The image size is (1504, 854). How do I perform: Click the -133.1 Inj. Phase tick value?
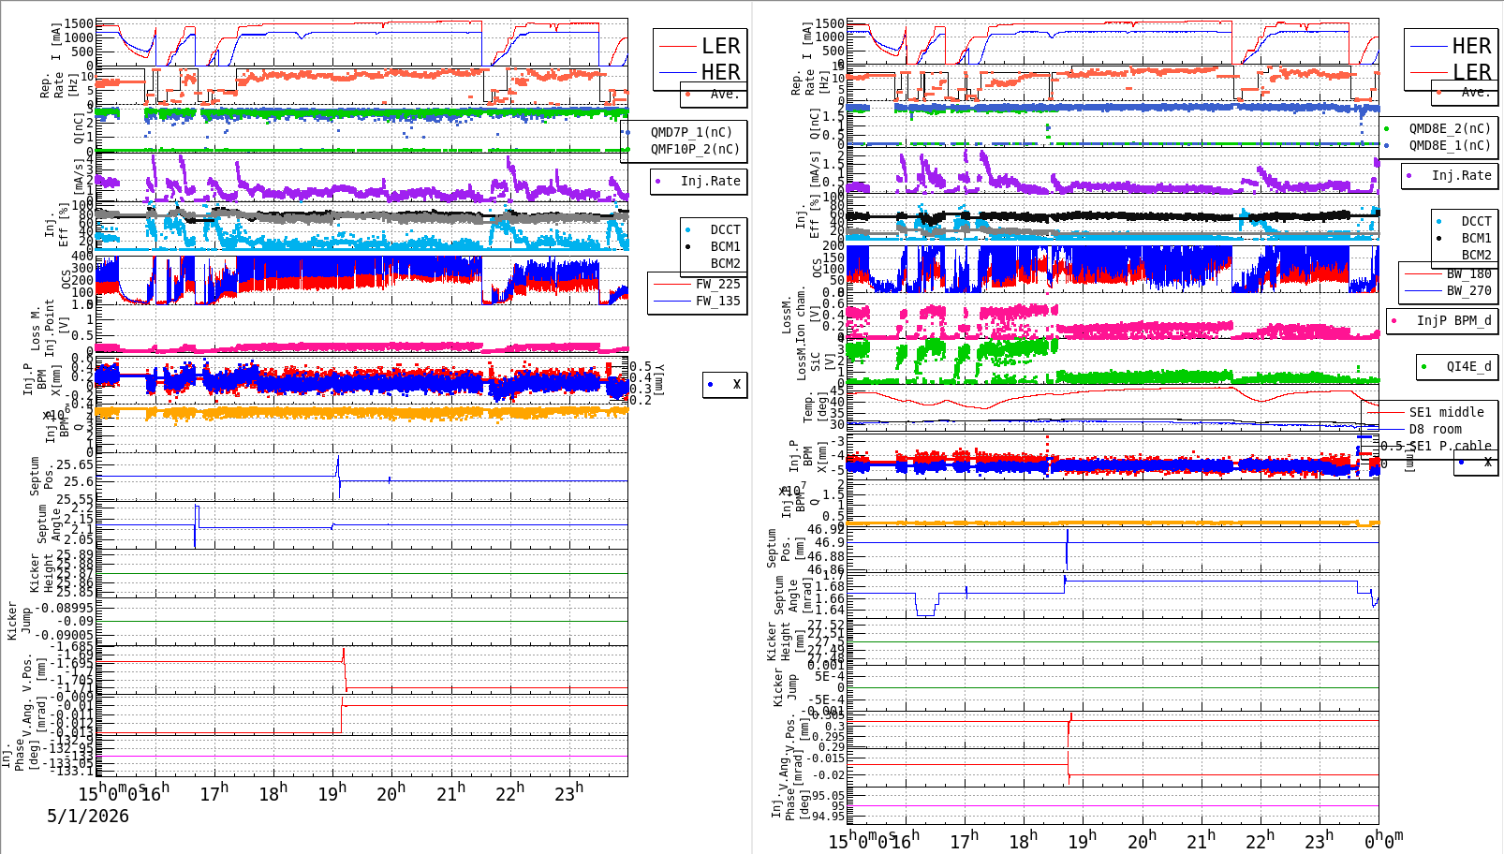(x=72, y=771)
